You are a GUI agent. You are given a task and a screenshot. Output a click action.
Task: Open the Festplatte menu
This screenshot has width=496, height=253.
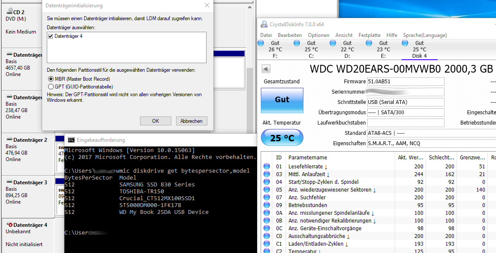point(369,35)
